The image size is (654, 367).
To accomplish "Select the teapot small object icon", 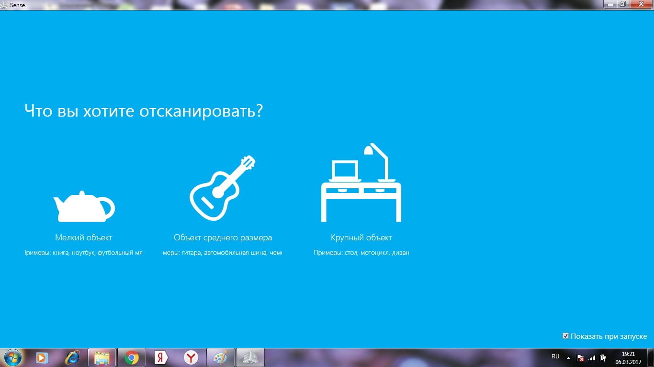I will coord(84,206).
